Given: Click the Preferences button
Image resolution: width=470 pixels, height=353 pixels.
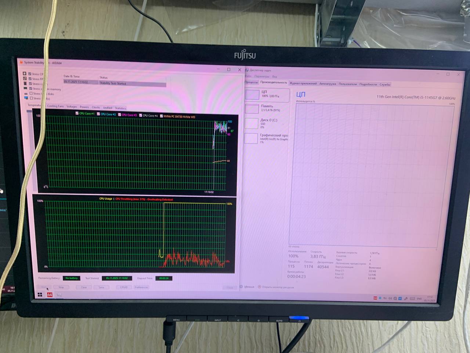Looking at the screenshot, I should pyautogui.click(x=141, y=287).
